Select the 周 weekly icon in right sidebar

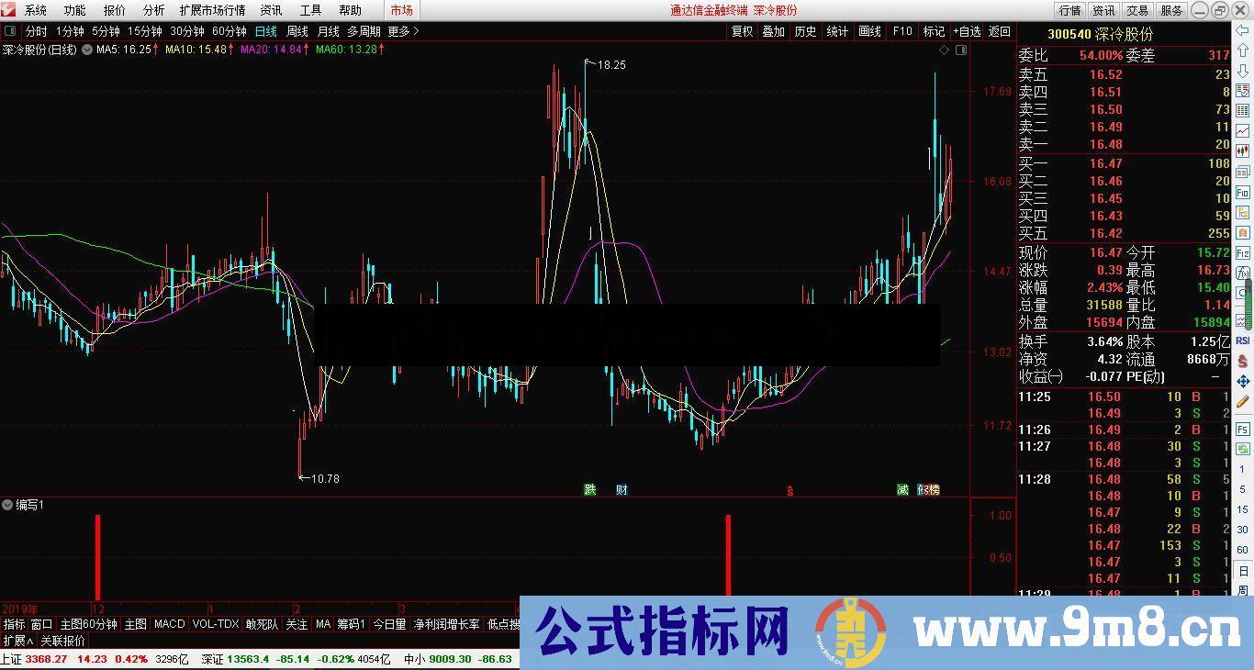(1242, 590)
